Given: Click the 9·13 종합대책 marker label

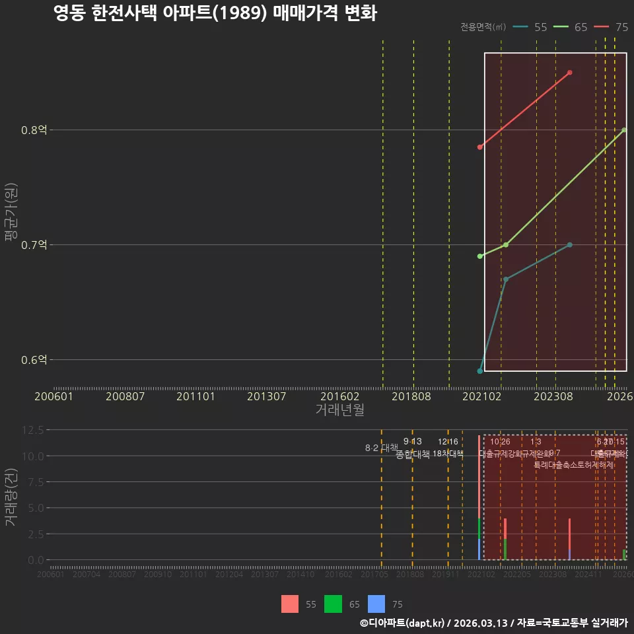Looking at the screenshot, I should (412, 448).
